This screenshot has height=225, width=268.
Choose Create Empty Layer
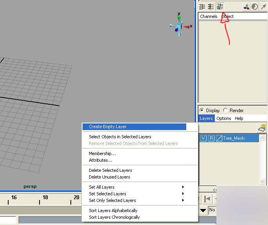(134, 127)
